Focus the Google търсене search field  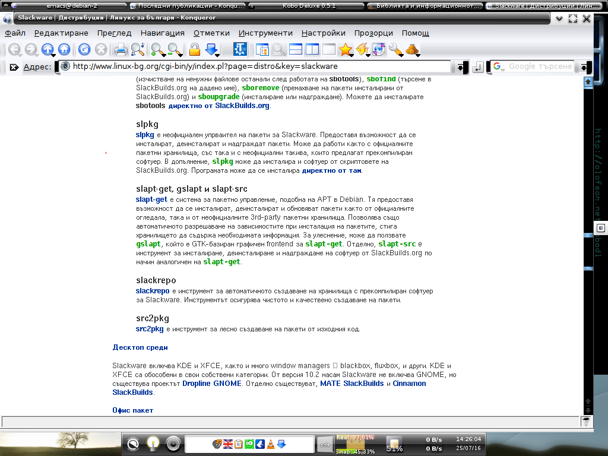(540, 66)
